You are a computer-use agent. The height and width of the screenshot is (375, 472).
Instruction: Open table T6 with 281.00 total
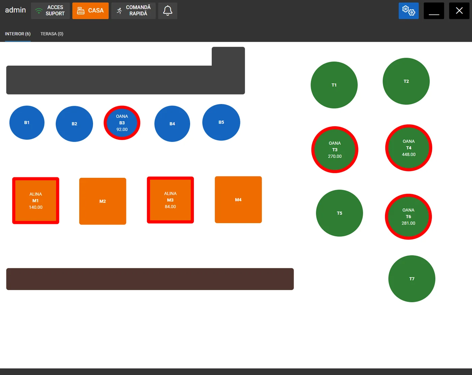click(408, 216)
